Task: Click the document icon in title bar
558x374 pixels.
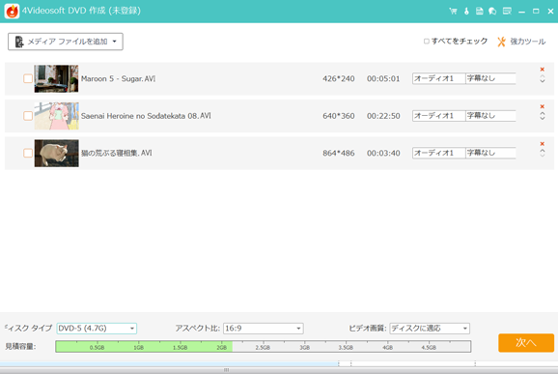Action: [480, 11]
